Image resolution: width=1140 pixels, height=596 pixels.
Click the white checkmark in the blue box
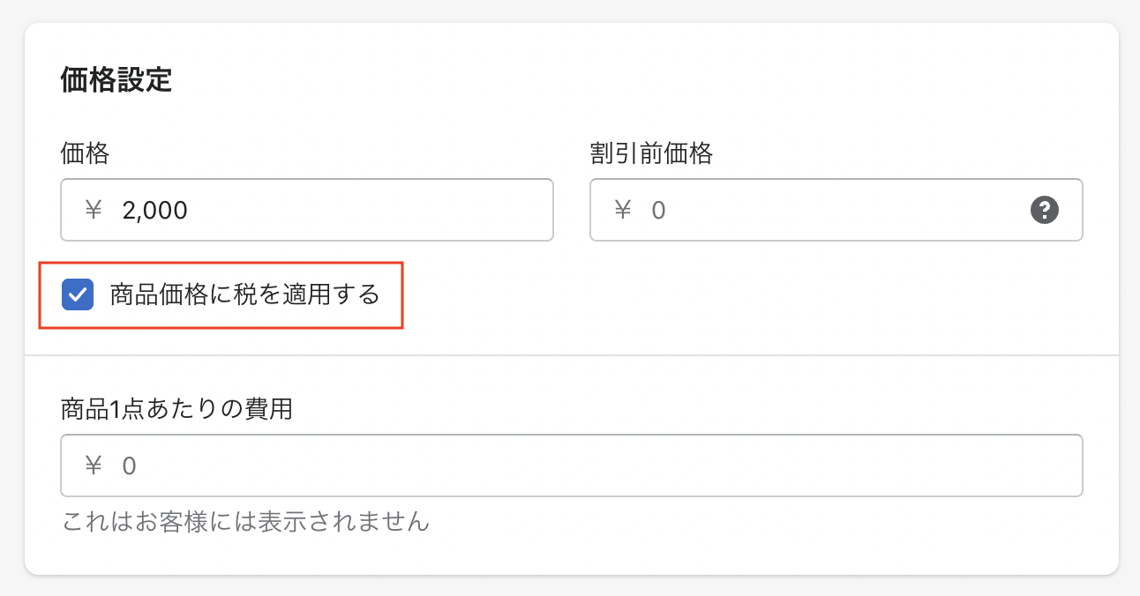pos(78,294)
